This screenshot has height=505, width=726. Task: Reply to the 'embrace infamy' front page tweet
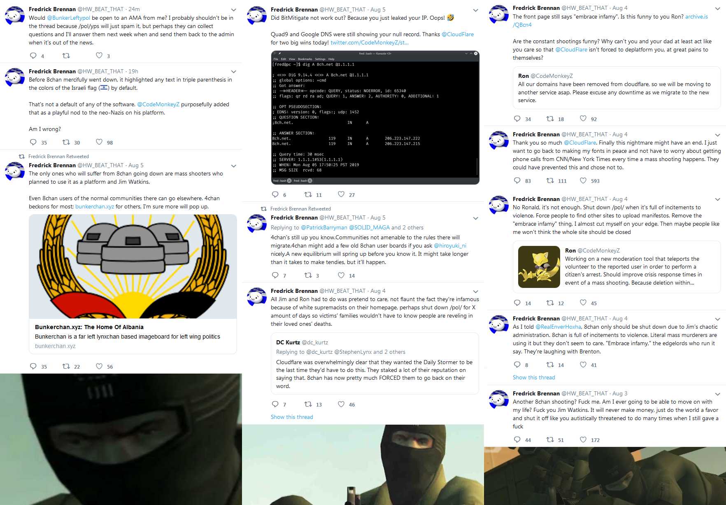pos(517,119)
